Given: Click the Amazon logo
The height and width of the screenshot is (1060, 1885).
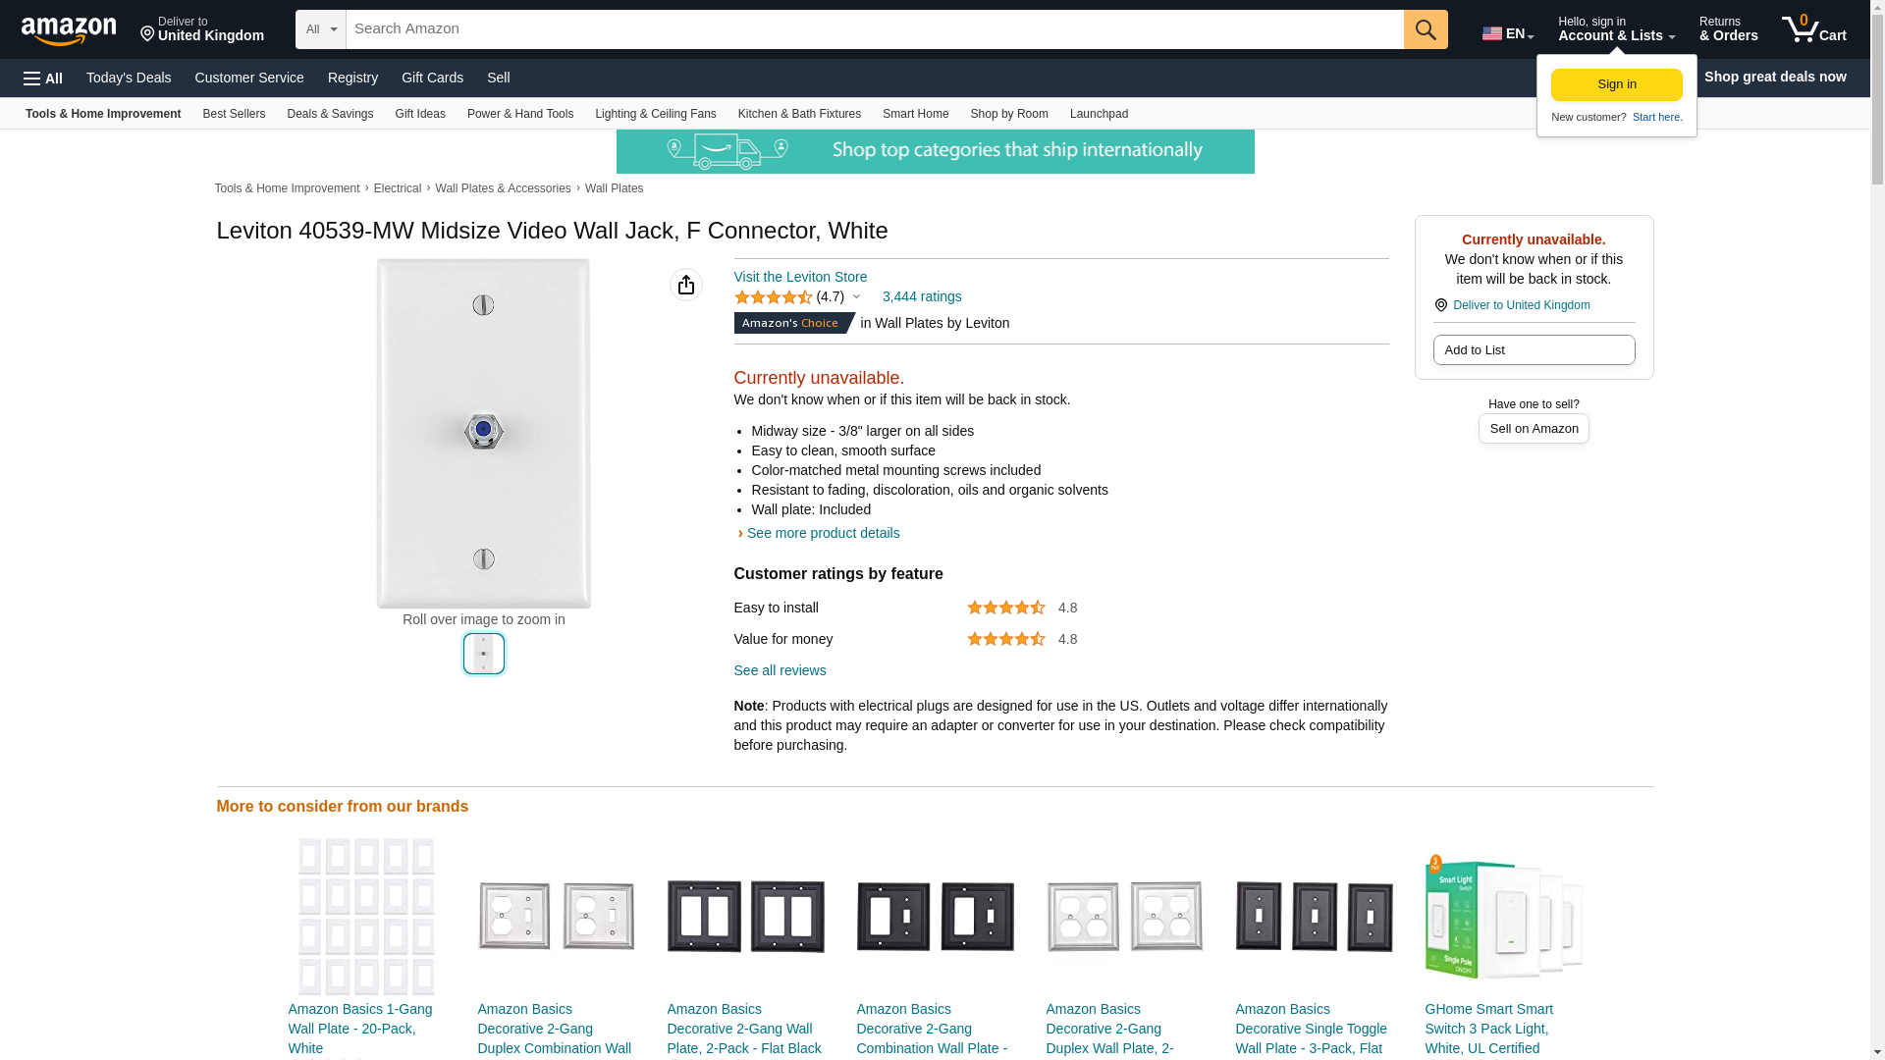Looking at the screenshot, I should tap(69, 30).
